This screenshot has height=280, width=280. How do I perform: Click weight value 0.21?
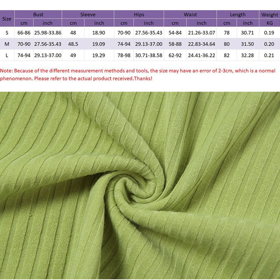(x=269, y=55)
